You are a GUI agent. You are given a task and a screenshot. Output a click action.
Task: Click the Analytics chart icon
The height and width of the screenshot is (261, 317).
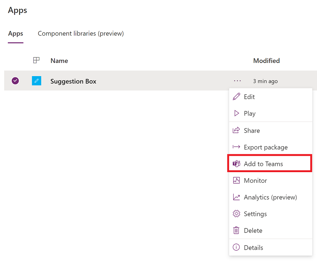(x=236, y=197)
